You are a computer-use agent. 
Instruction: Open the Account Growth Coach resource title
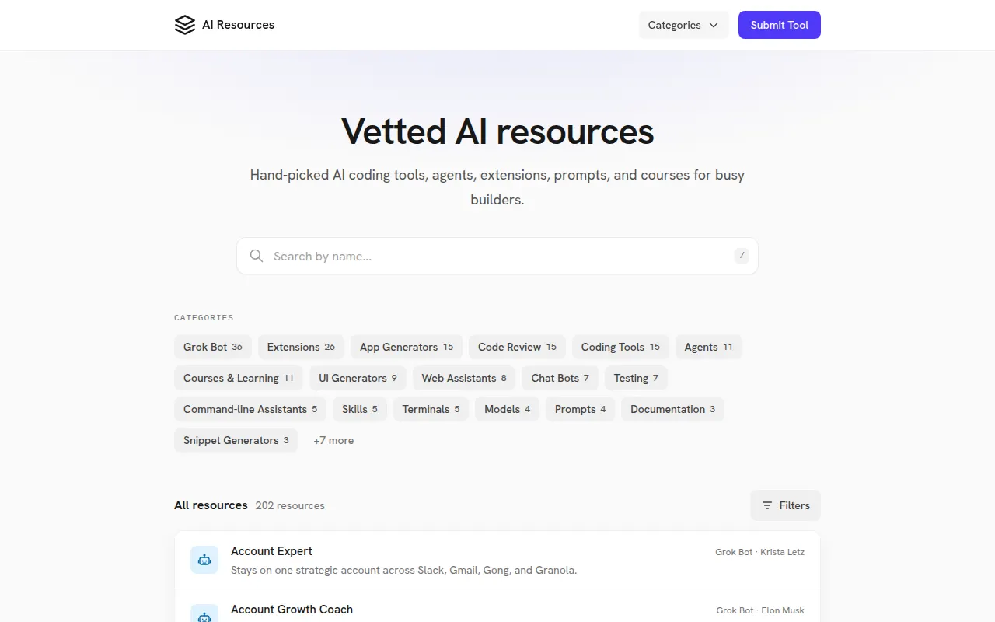click(x=292, y=610)
